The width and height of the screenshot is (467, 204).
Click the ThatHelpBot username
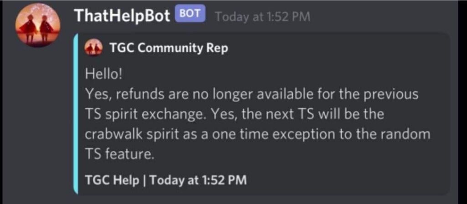122,15
